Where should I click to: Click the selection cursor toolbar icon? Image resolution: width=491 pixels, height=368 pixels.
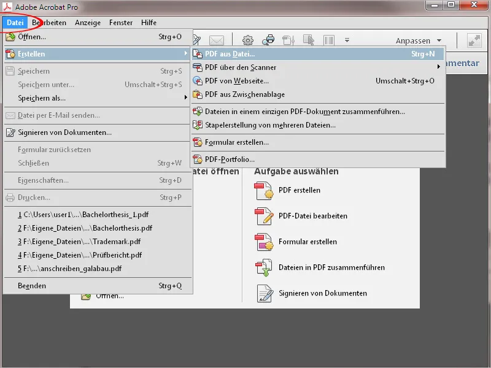click(309, 40)
